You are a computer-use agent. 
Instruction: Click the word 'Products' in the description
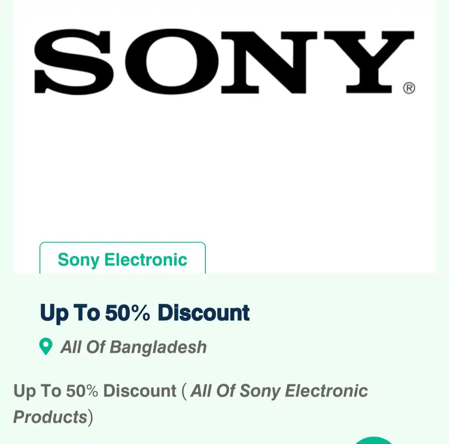[50, 417]
